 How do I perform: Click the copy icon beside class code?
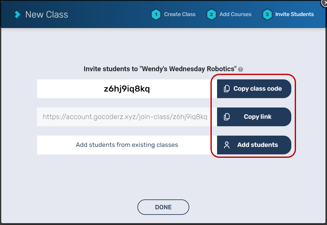tap(227, 89)
